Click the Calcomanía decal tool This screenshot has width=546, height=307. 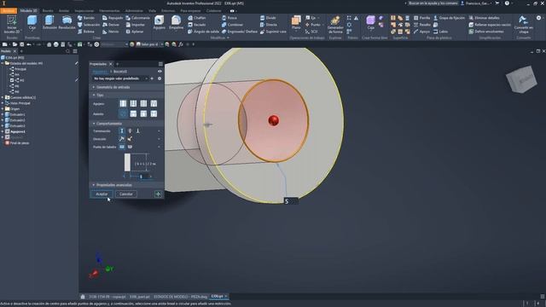point(137,18)
